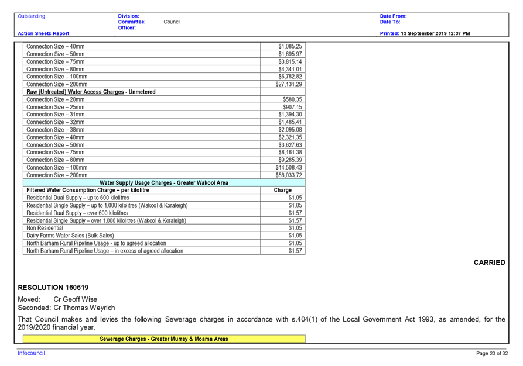Image resolution: width=523 pixels, height=366 pixels.
Task: Select the $6,782.82 charge cell
Action: 283,77
